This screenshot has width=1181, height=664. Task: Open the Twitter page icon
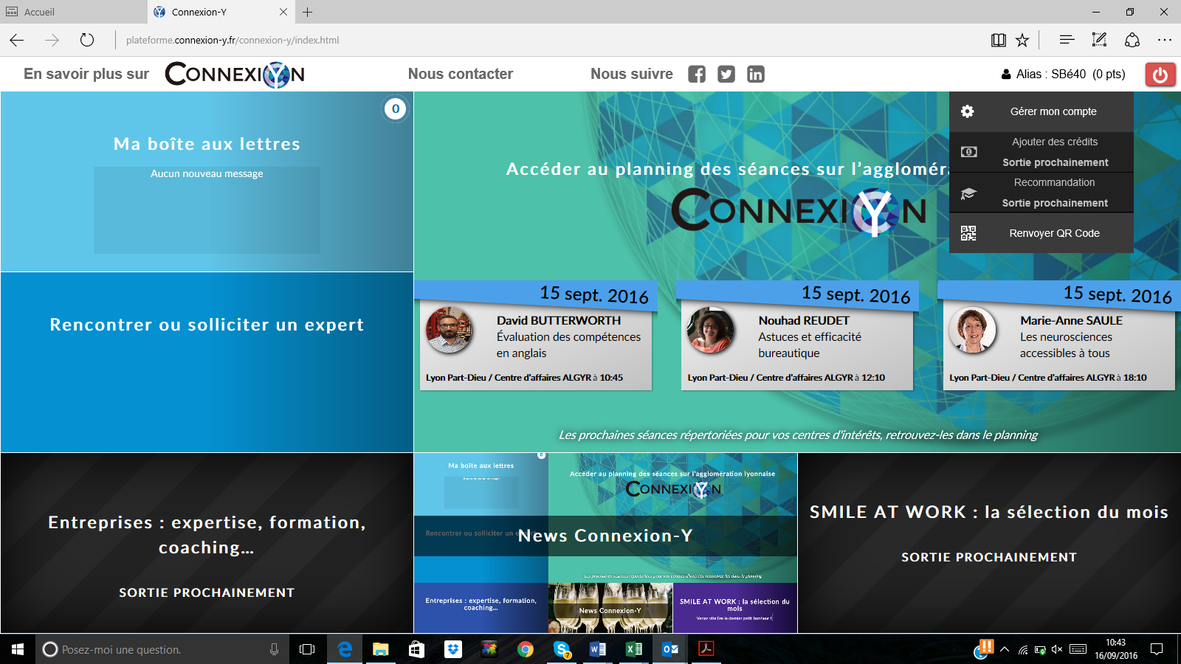[726, 74]
